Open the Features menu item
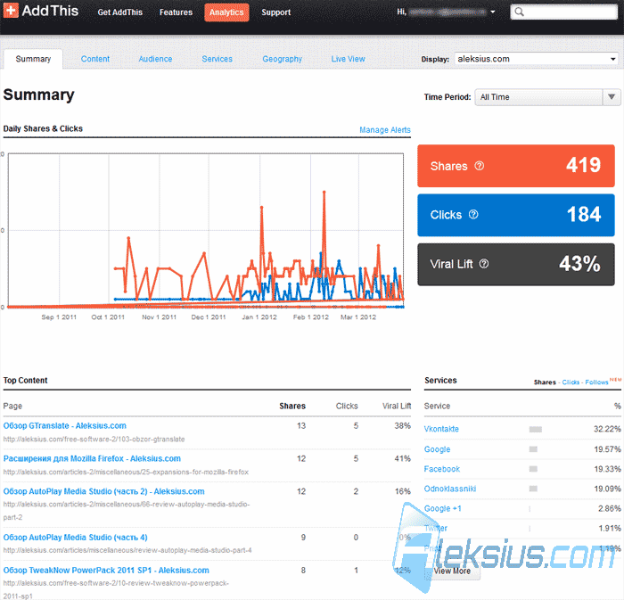 (176, 12)
